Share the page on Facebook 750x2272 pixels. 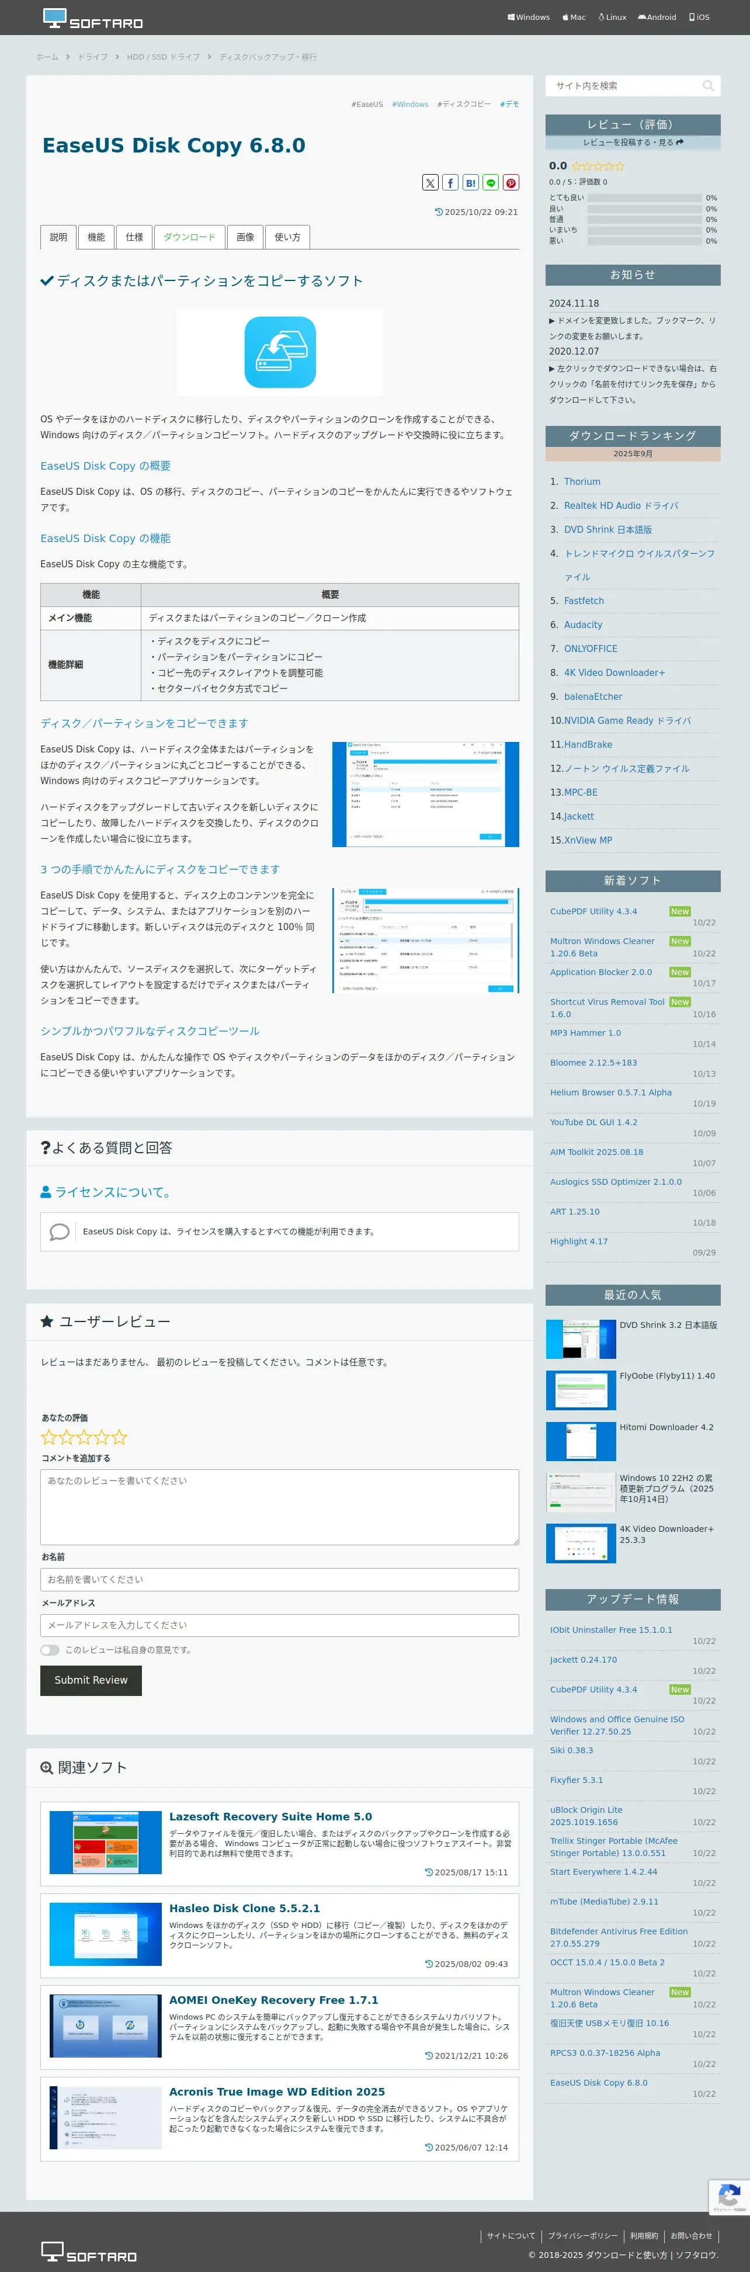point(450,183)
